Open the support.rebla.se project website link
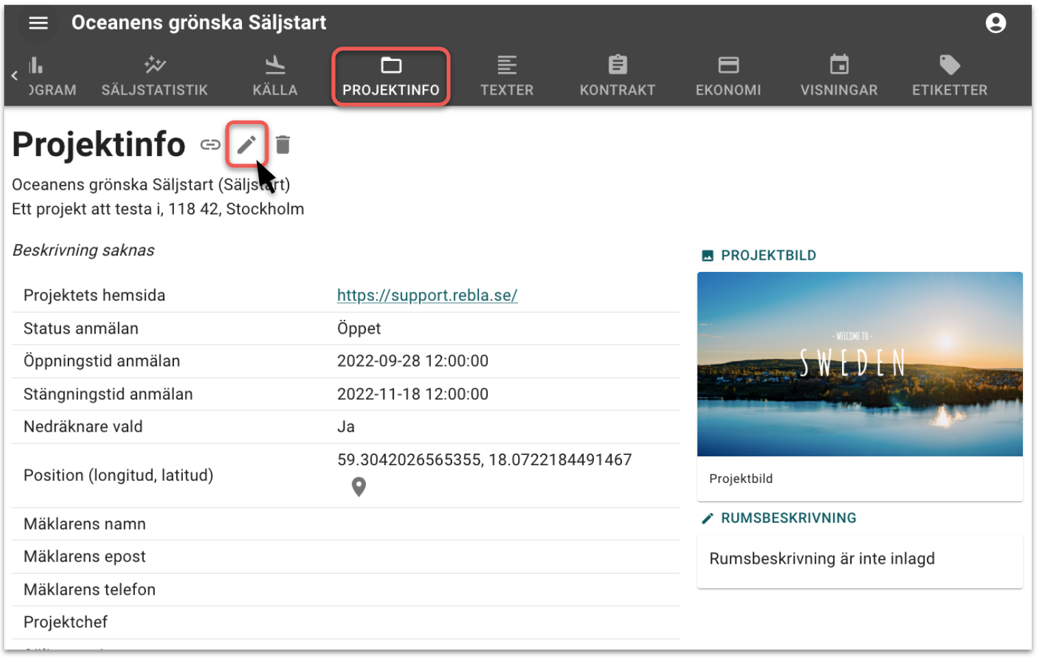The width and height of the screenshot is (1038, 659). [427, 295]
